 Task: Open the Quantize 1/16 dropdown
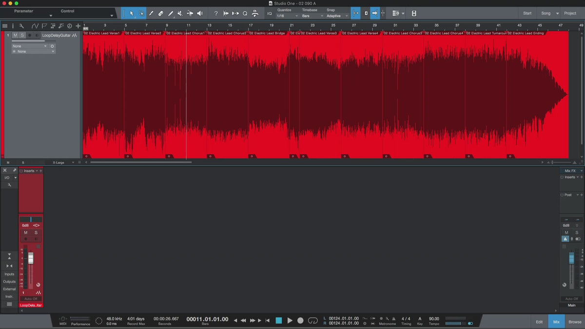(287, 16)
